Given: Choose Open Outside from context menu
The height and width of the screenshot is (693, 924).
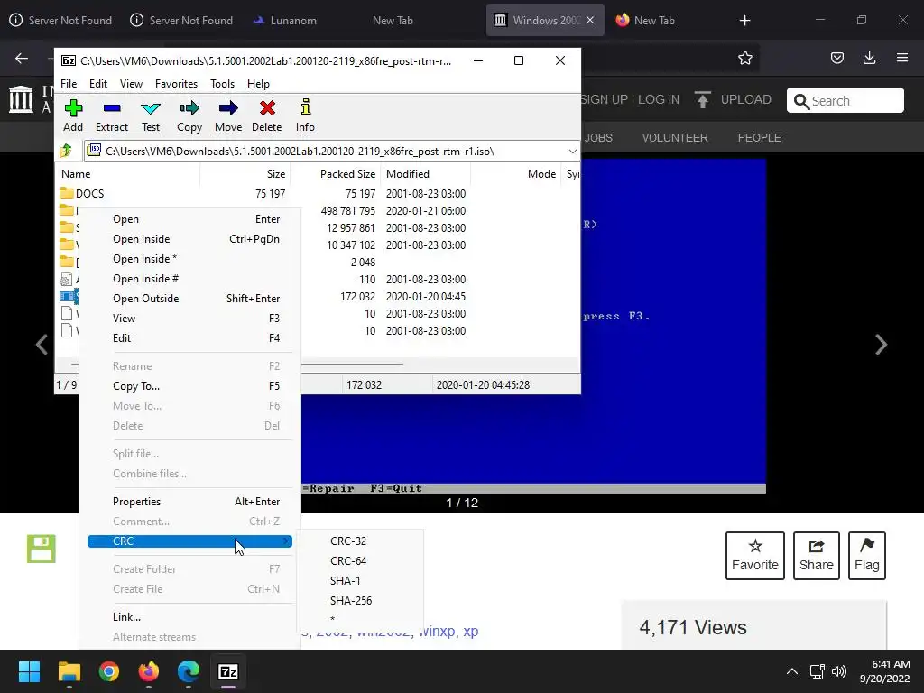Looking at the screenshot, I should click(189, 298).
